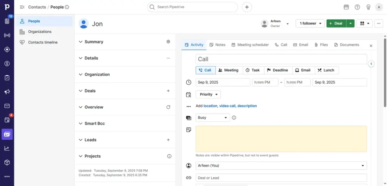This screenshot has height=186, width=387.
Task: Open the Deals icon in left sidebar
Action: pyautogui.click(x=7, y=64)
